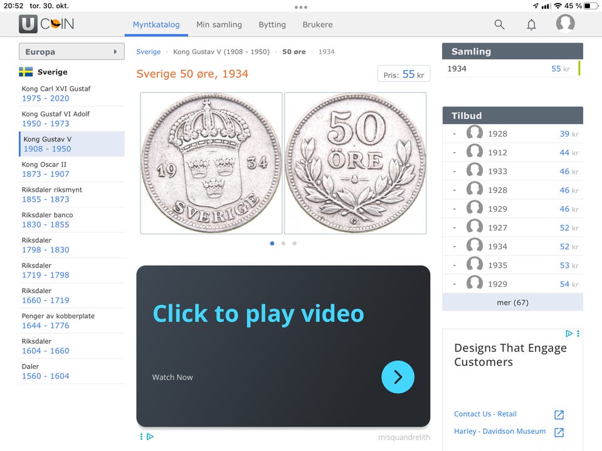Select the second image carousel dot
602x451 pixels.
283,243
